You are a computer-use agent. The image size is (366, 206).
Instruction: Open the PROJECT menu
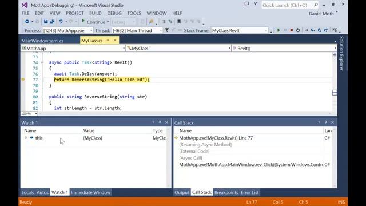click(75, 13)
